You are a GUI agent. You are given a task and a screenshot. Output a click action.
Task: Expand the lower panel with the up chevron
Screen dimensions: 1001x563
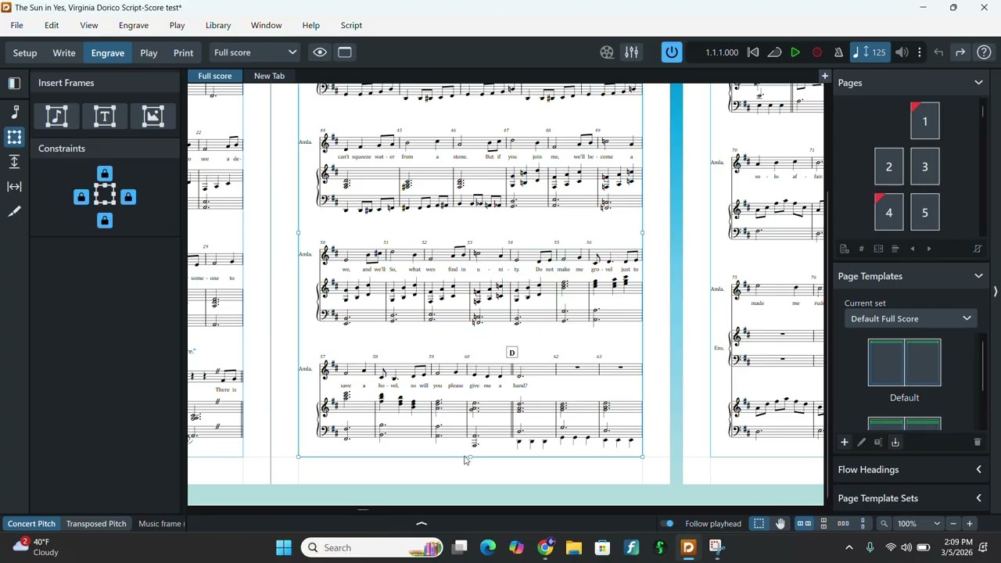point(422,524)
